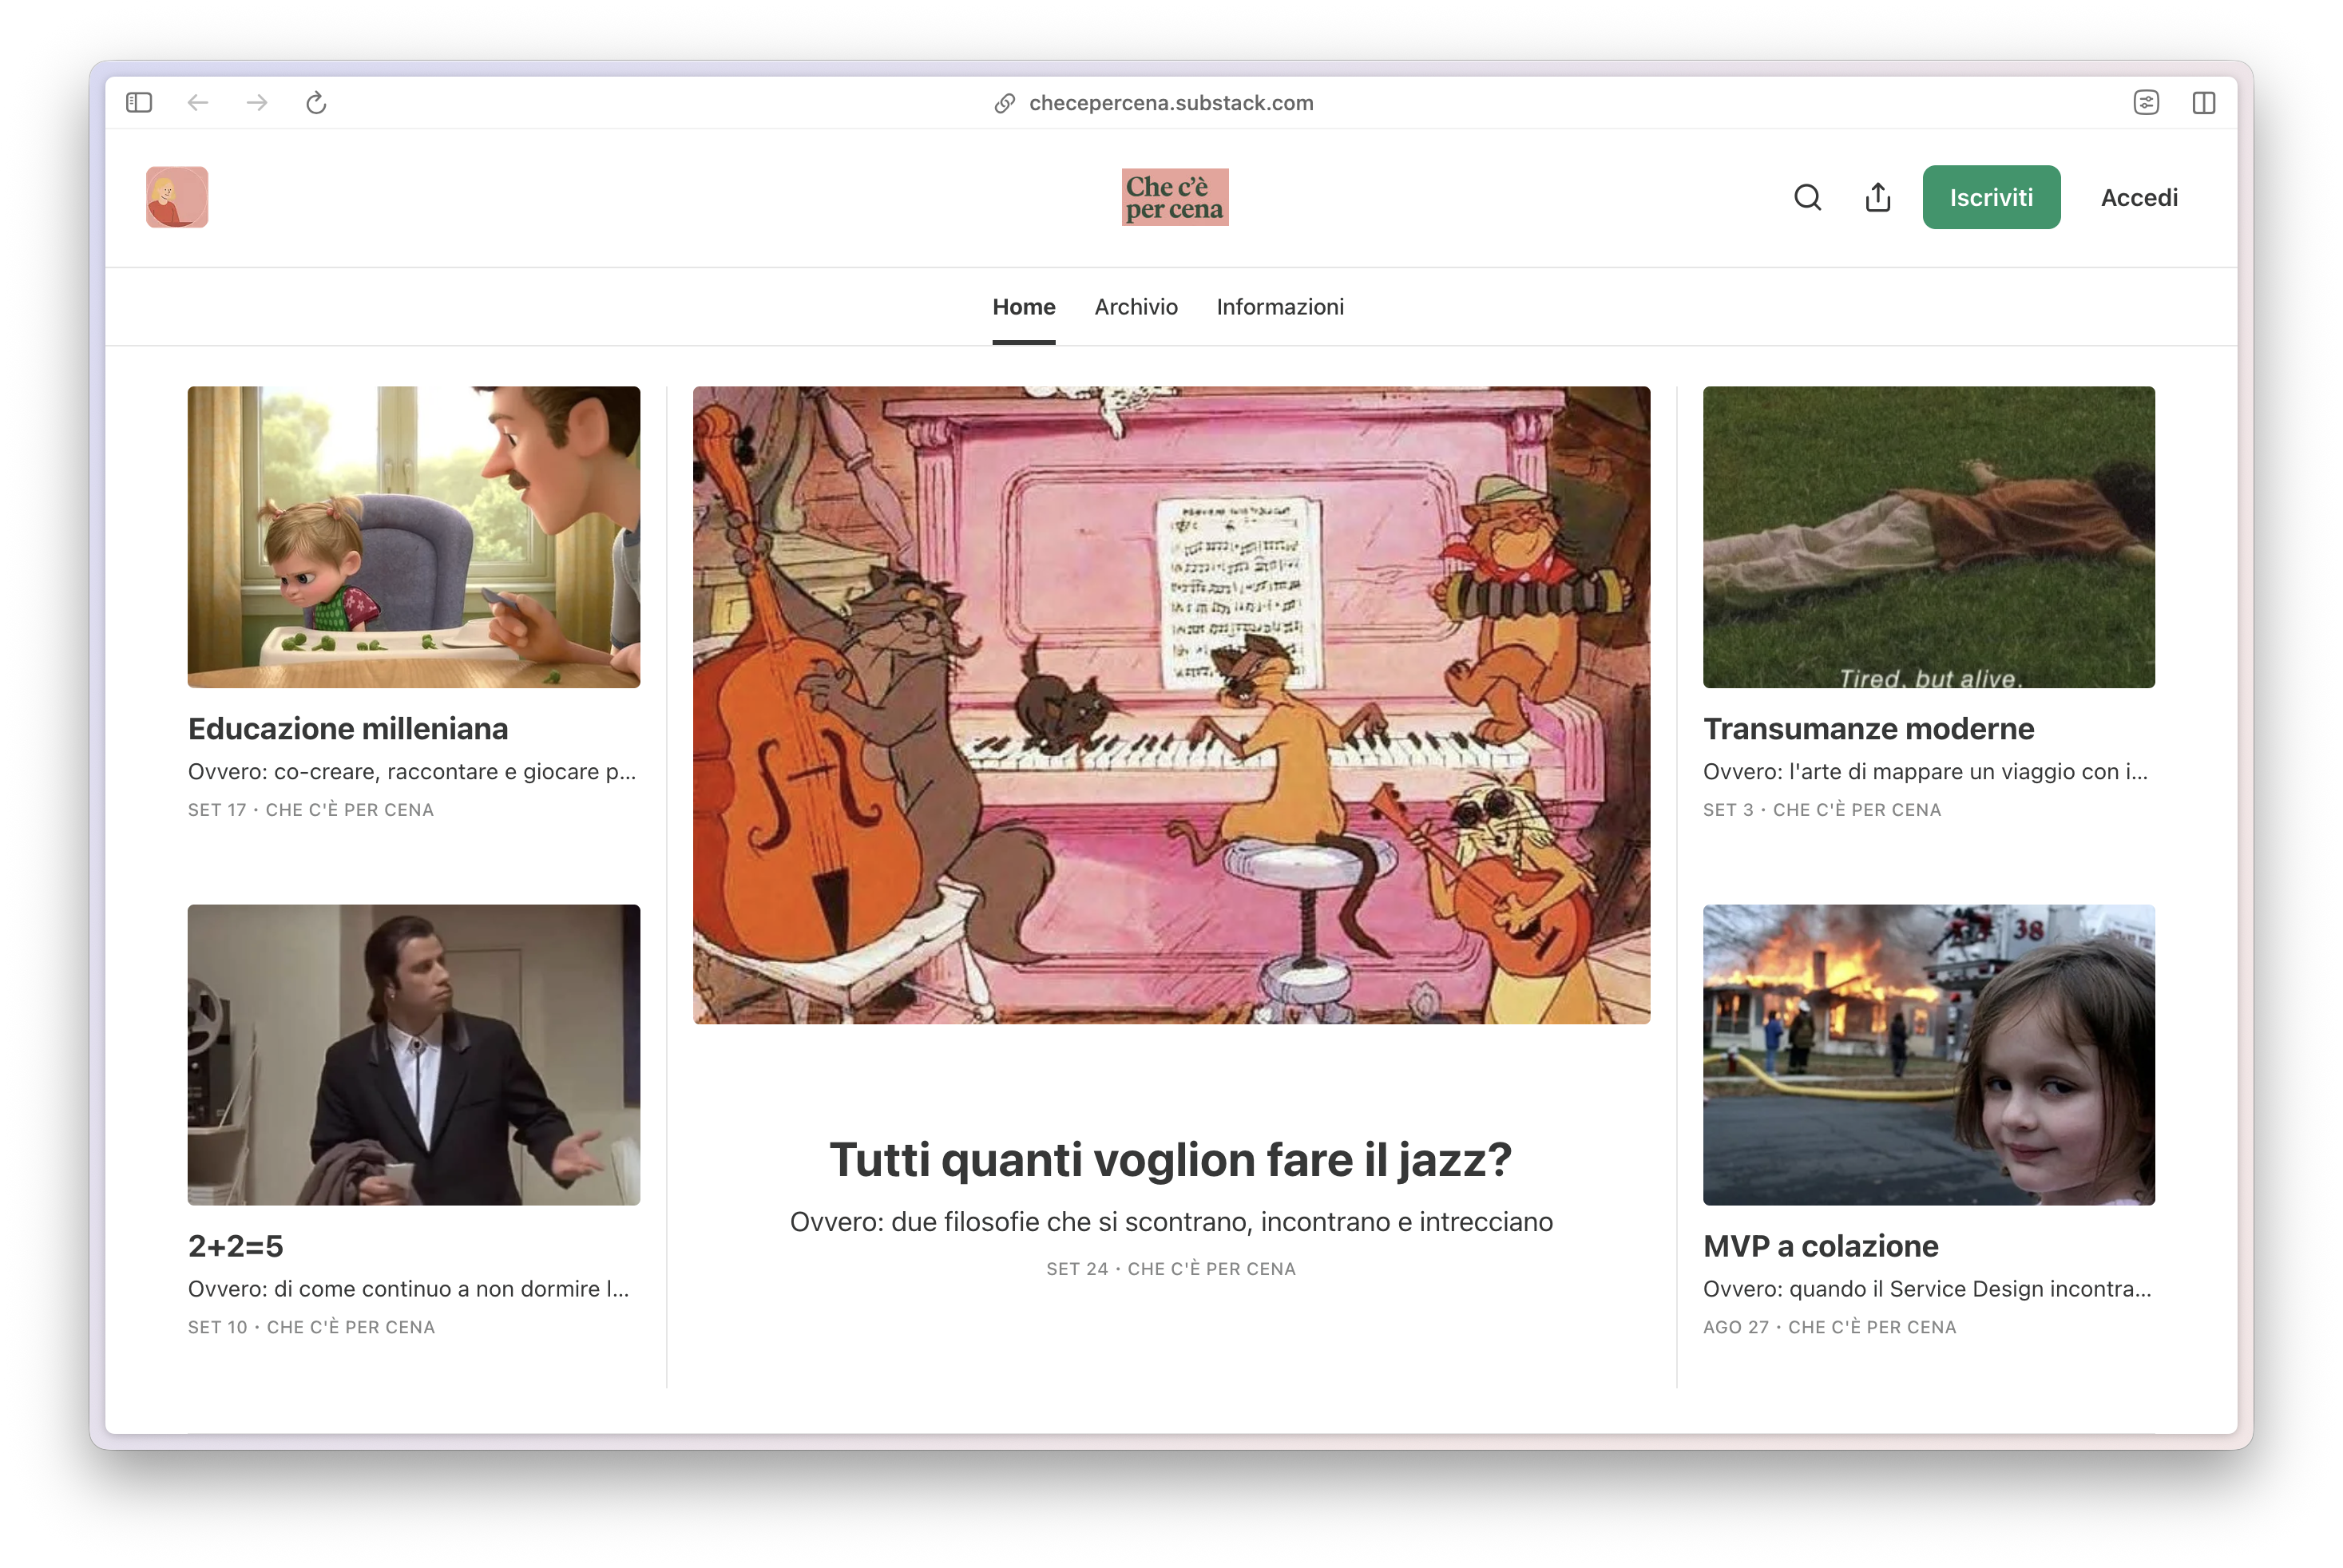Go back using the browser back arrow

pyautogui.click(x=198, y=102)
